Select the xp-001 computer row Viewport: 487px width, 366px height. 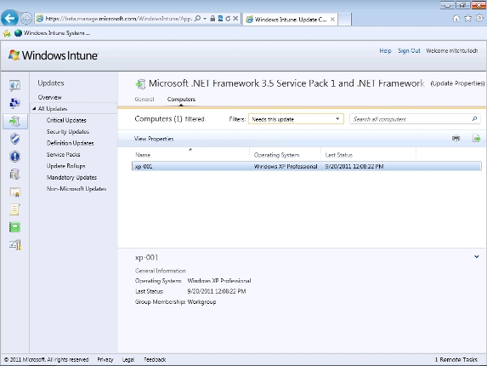(307, 166)
